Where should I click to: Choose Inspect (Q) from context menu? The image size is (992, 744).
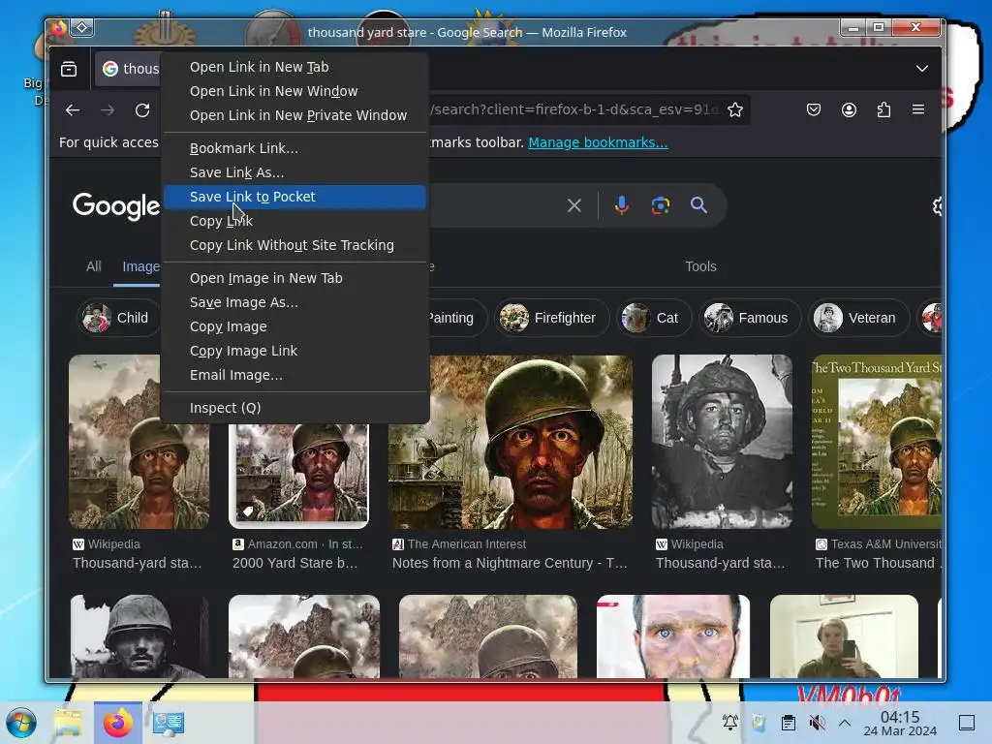click(x=294, y=408)
